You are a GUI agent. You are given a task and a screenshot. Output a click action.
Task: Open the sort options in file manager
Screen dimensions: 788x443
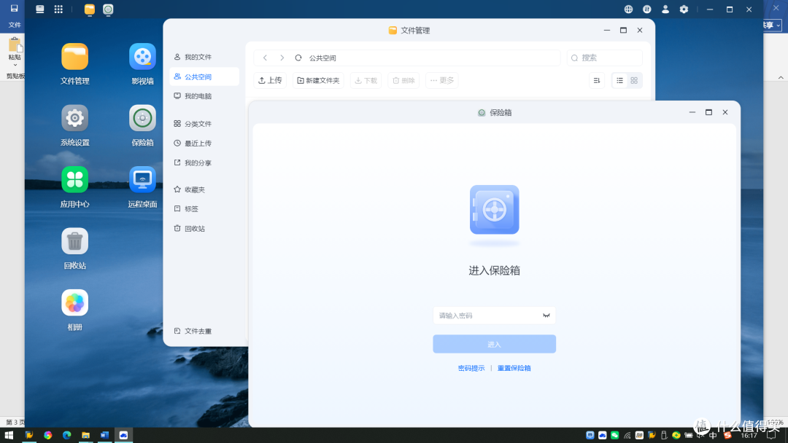(597, 80)
